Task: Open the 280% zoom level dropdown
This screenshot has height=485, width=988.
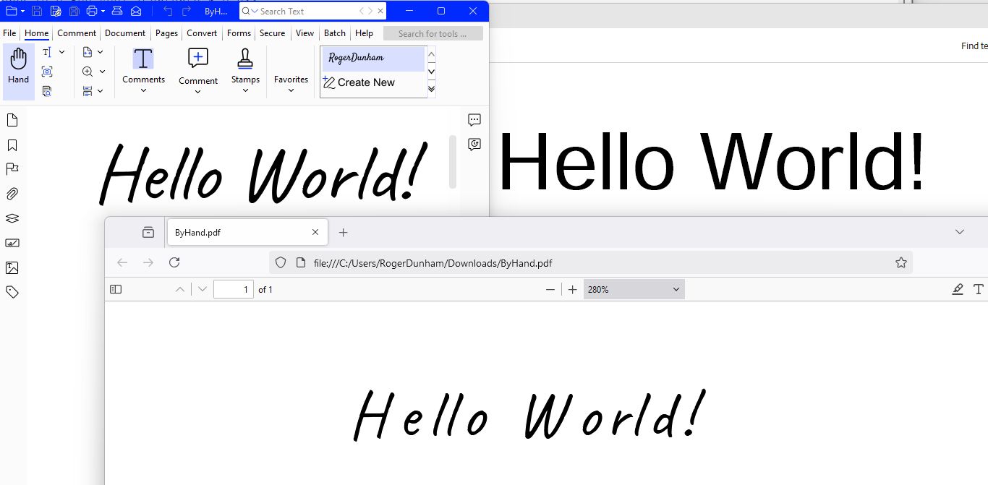Action: pyautogui.click(x=634, y=289)
